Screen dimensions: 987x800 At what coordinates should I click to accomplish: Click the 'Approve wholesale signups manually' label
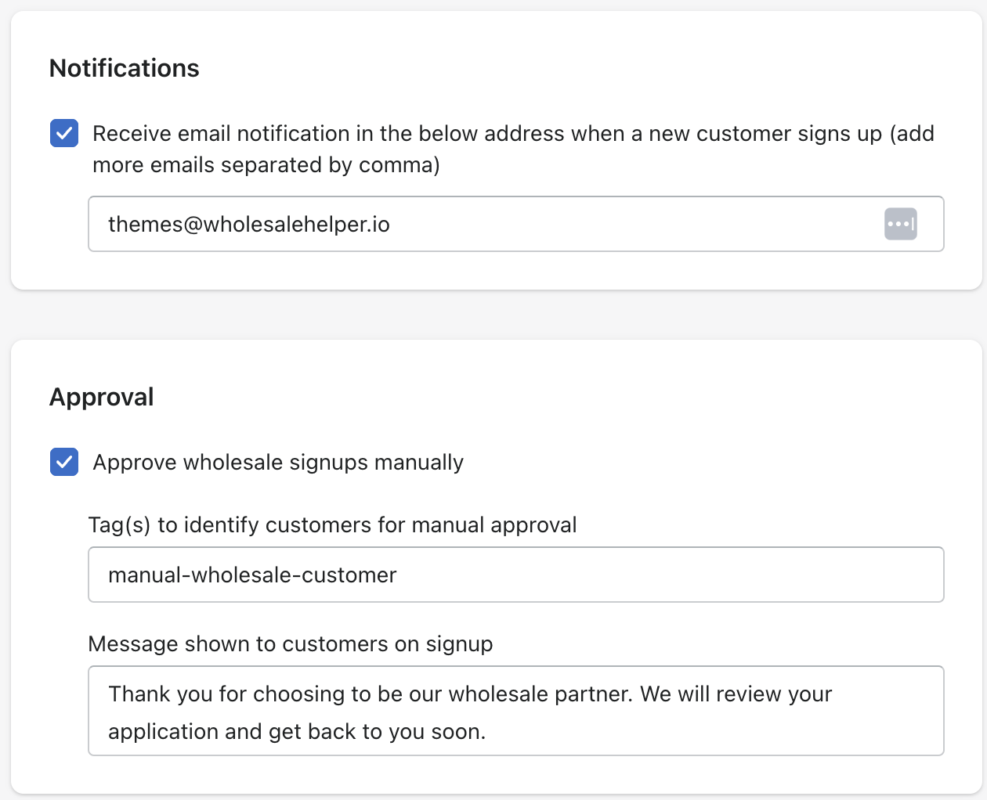[x=278, y=462]
